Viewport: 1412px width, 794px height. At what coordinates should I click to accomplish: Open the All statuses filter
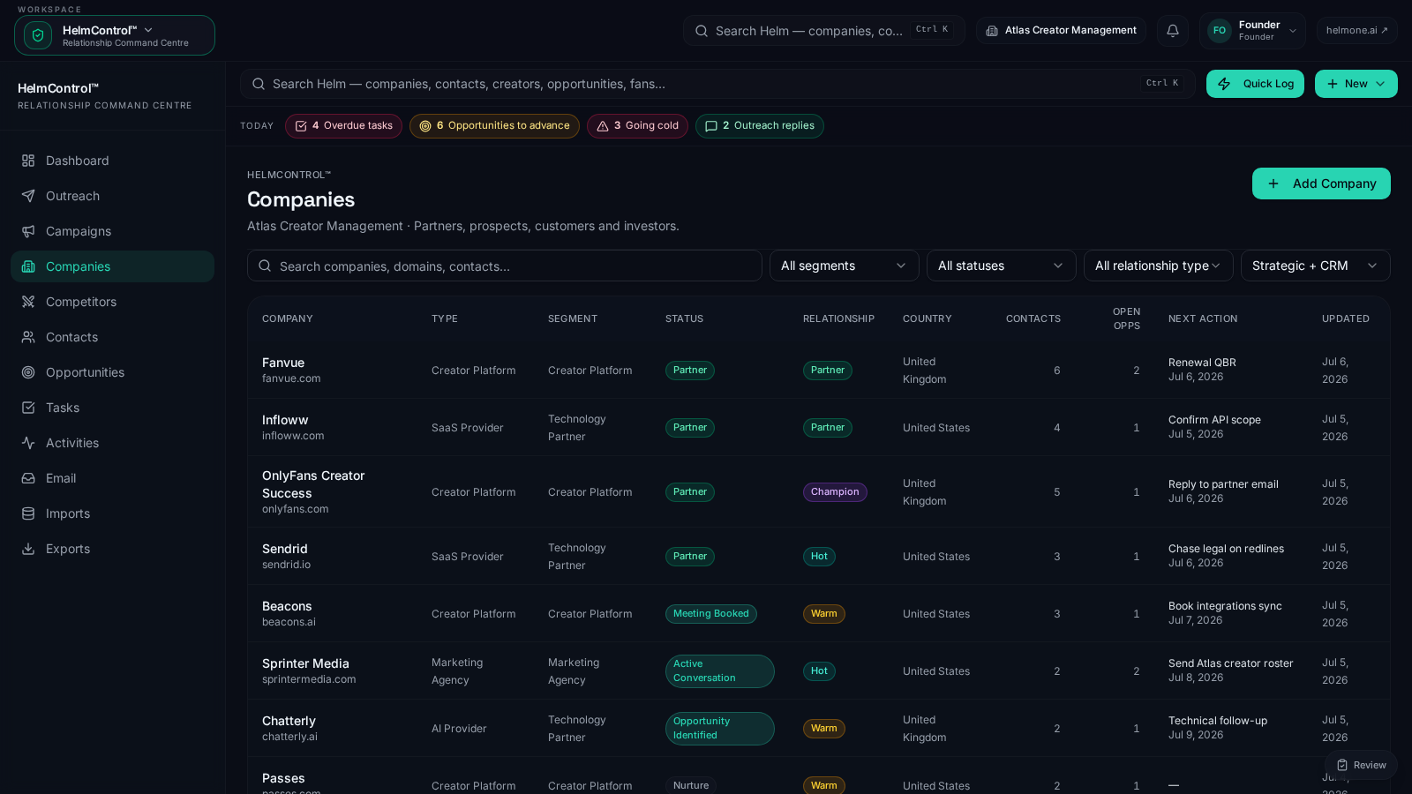tap(1002, 266)
